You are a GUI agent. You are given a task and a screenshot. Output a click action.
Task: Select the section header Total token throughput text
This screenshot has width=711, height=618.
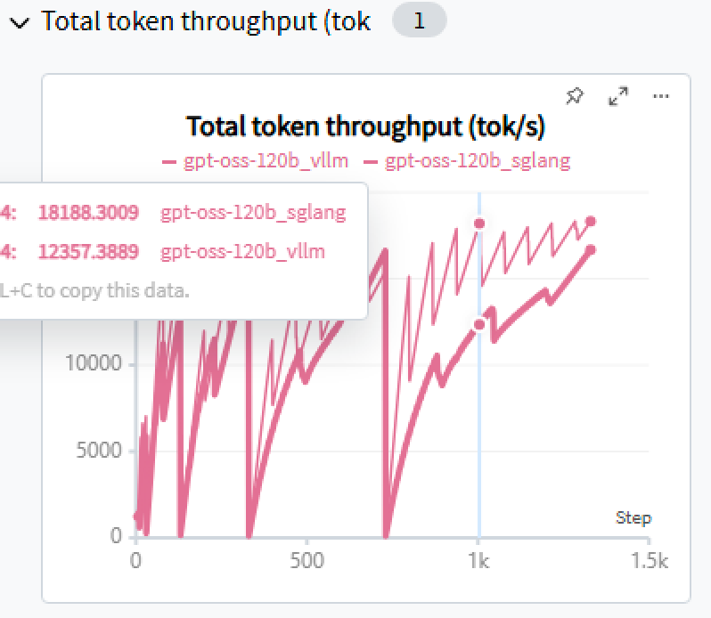tap(206, 22)
